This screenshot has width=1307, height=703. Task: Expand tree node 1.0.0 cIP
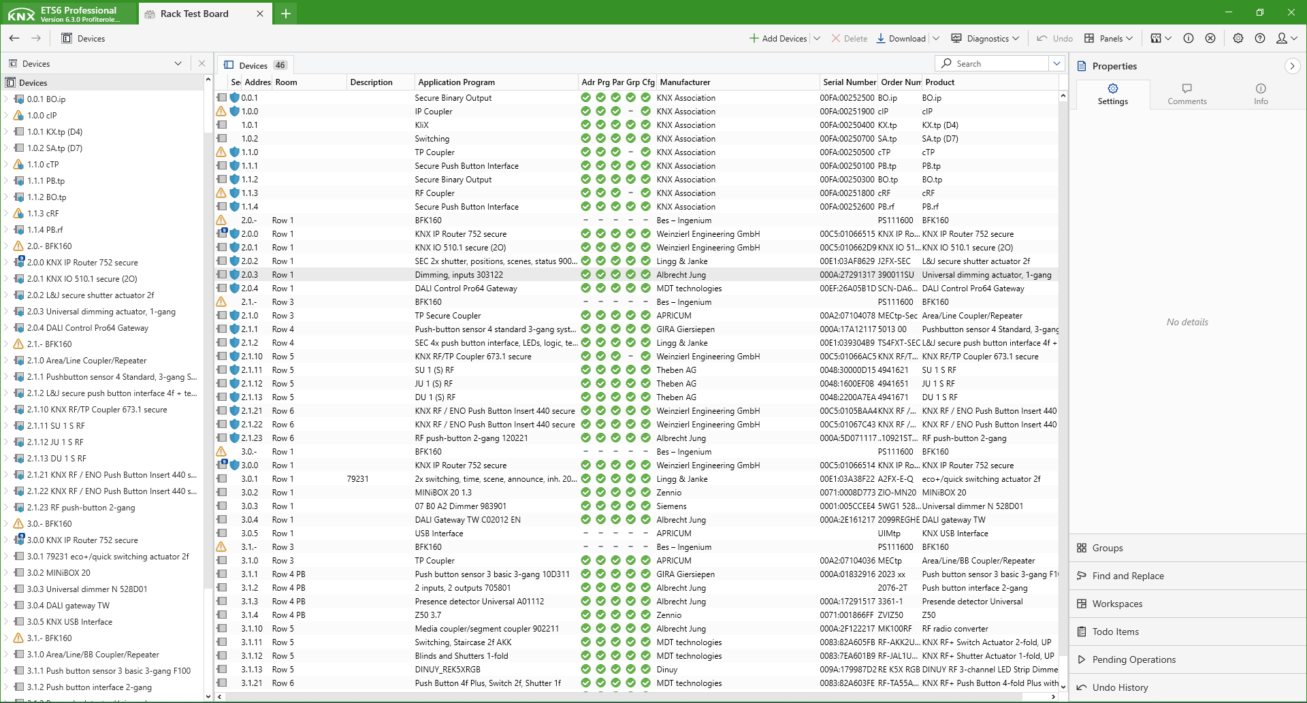coord(7,115)
